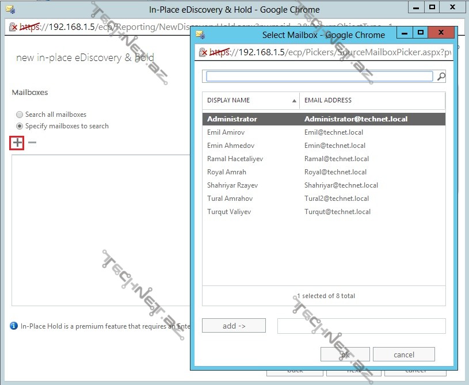Click the cancel button in Select Mailbox
This screenshot has height=385, width=469.
click(403, 354)
